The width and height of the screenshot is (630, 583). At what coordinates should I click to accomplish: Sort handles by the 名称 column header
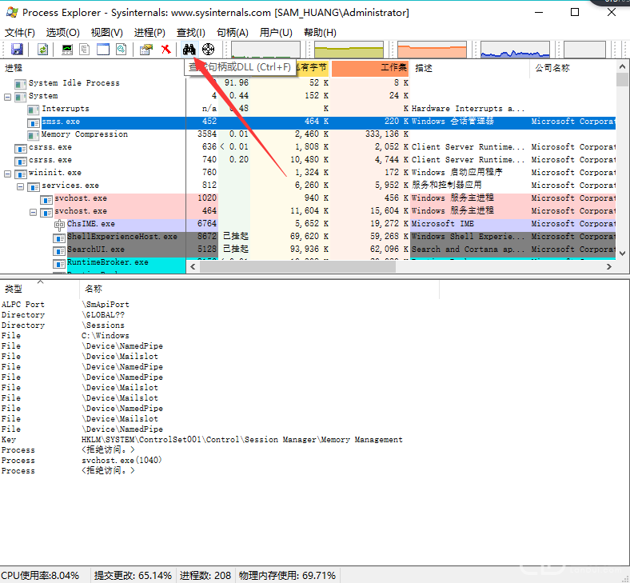259,289
